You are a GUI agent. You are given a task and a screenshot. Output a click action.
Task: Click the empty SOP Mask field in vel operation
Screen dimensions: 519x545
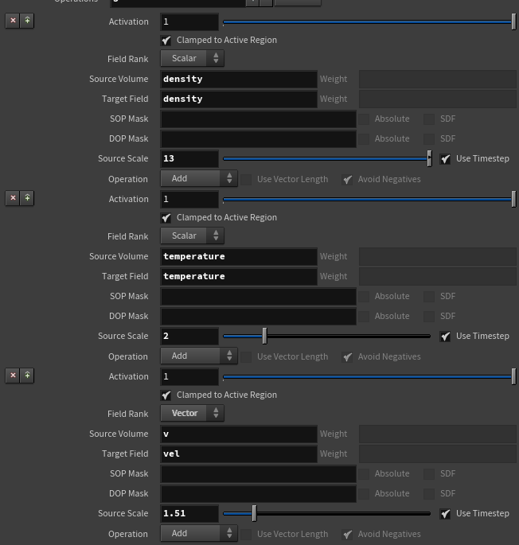coord(258,473)
